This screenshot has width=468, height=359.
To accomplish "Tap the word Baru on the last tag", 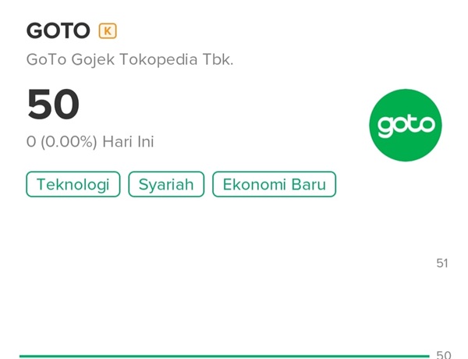I will point(309,184).
